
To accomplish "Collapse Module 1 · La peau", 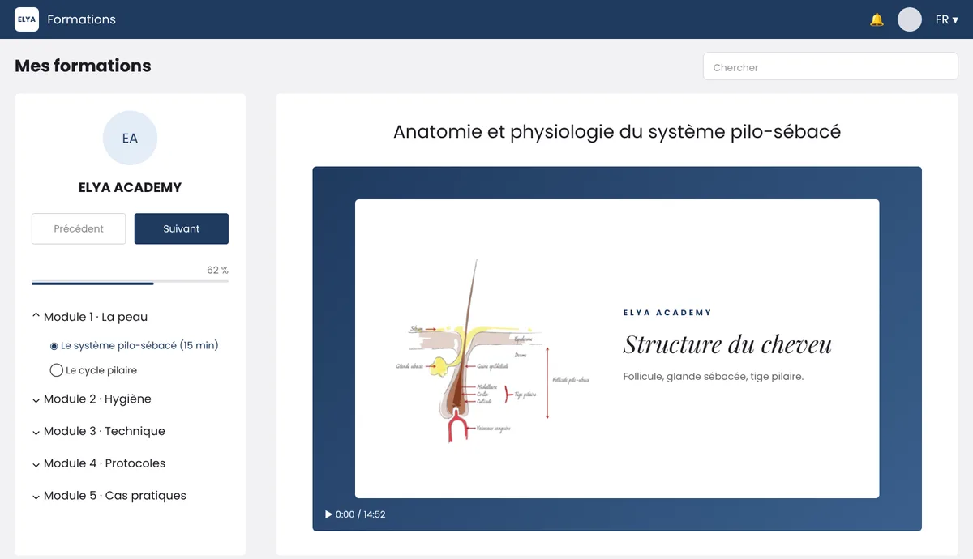I will tap(89, 317).
